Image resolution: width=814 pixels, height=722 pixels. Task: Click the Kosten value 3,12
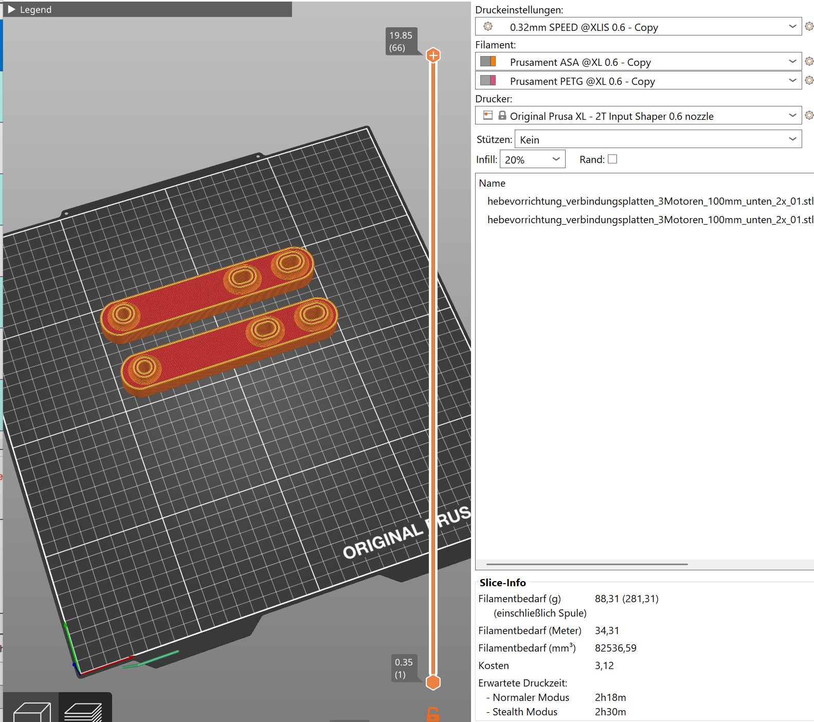[x=604, y=665]
